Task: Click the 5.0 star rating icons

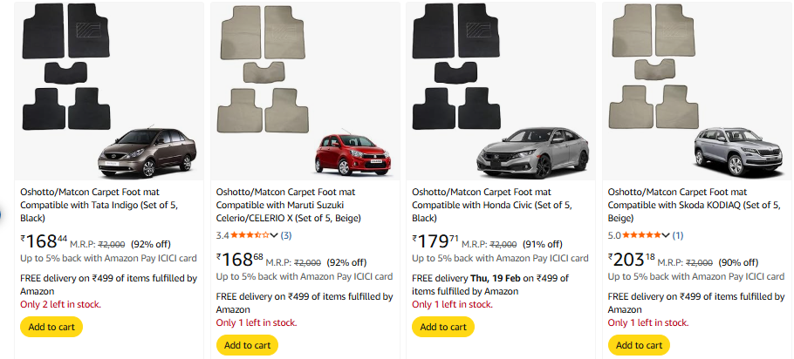Action: click(x=642, y=235)
